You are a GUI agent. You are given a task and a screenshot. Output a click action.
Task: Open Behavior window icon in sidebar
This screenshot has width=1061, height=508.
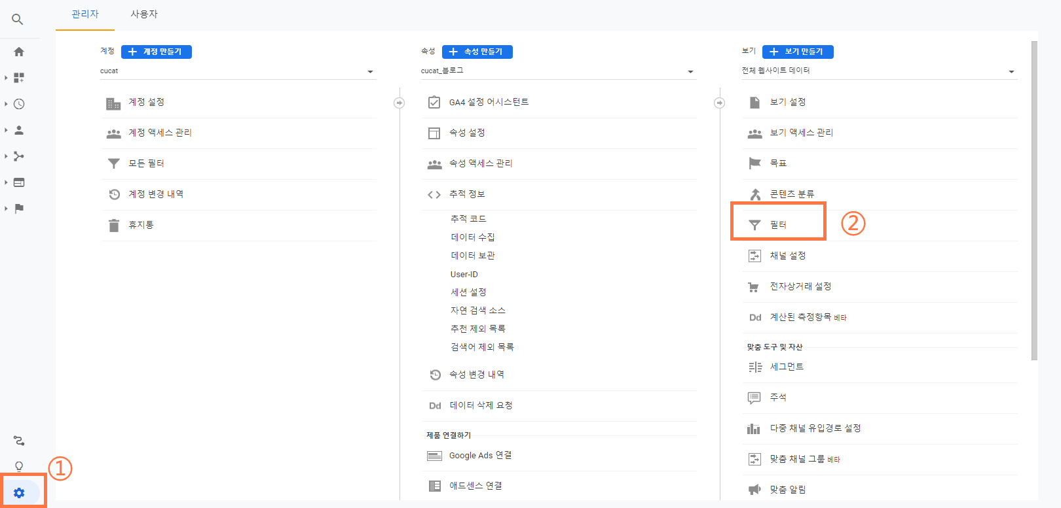pos(19,182)
